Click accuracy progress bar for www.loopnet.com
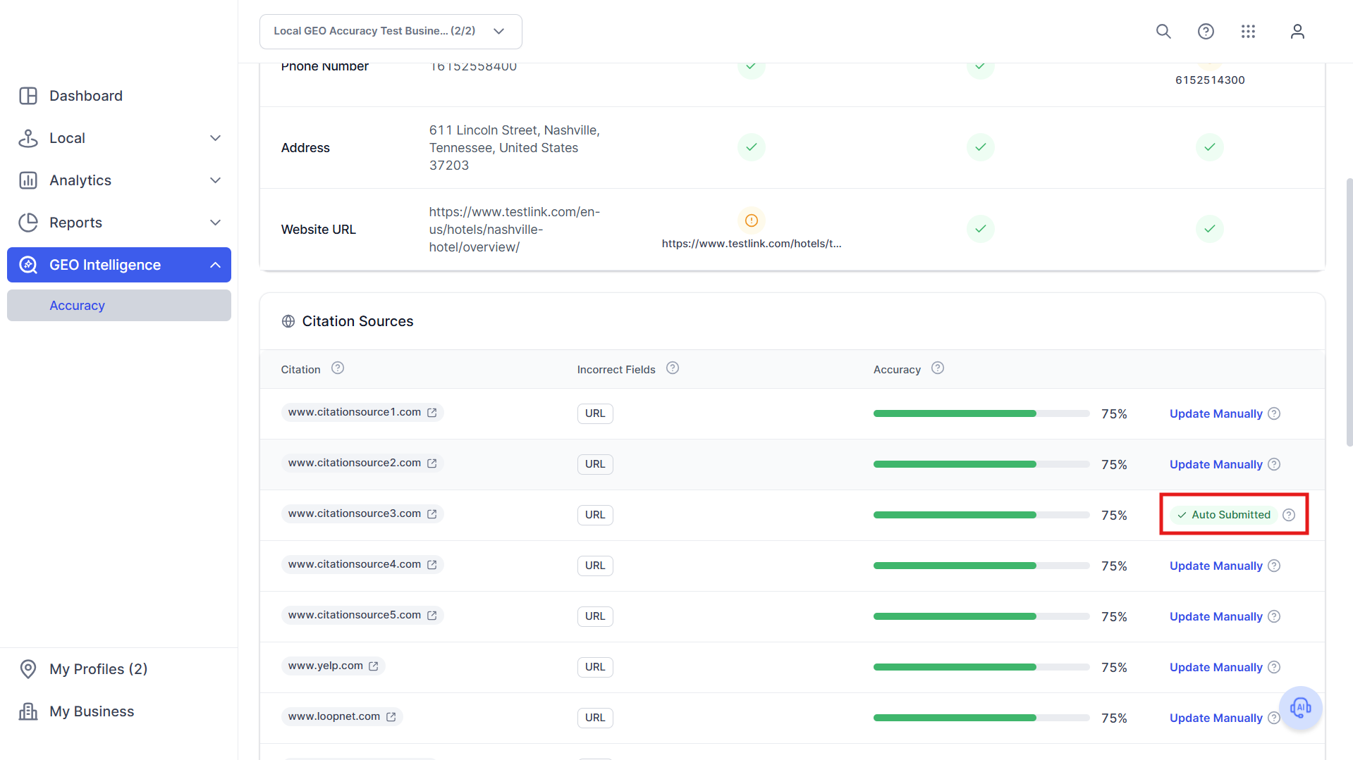 point(981,718)
